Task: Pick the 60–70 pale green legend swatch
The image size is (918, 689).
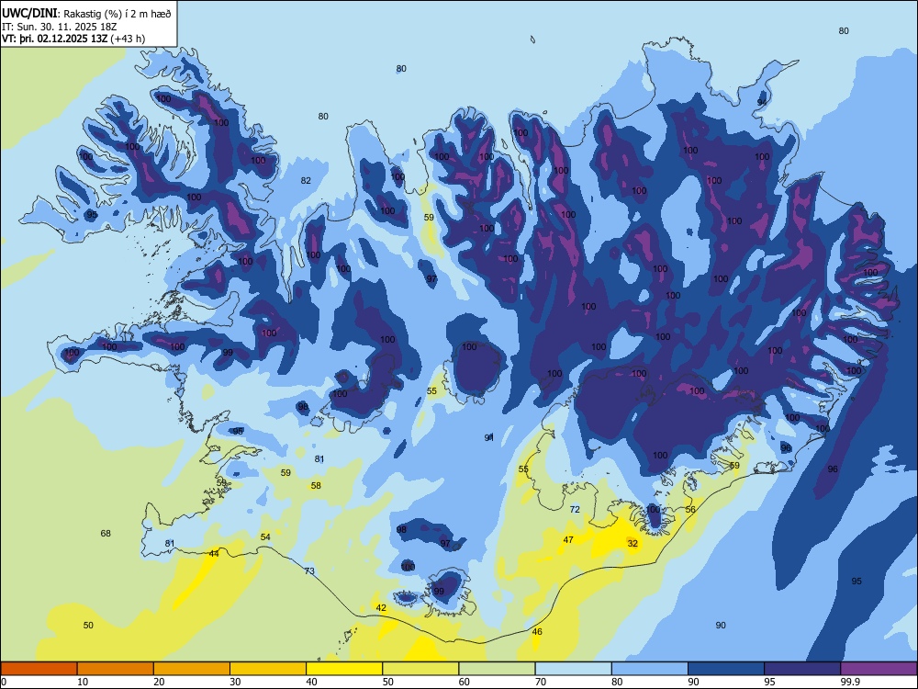Action: click(x=497, y=669)
